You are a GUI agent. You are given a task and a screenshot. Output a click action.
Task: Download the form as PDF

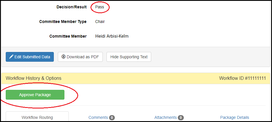pos(80,57)
